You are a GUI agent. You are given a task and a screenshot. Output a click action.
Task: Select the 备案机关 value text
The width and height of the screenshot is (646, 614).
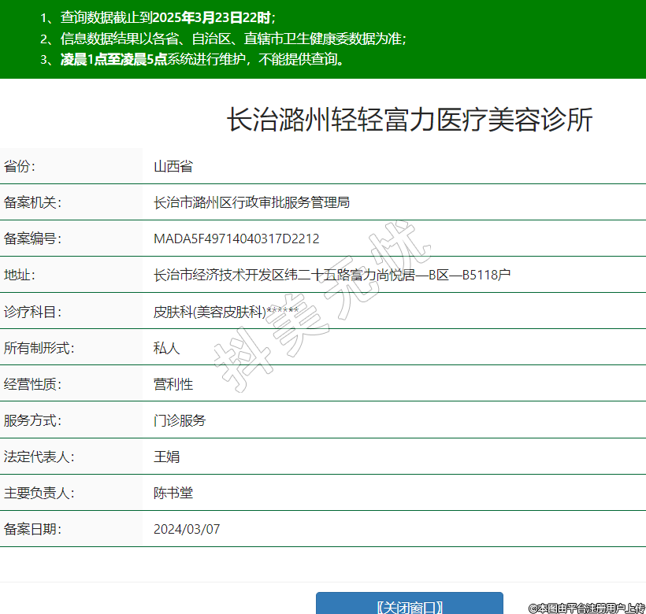251,202
